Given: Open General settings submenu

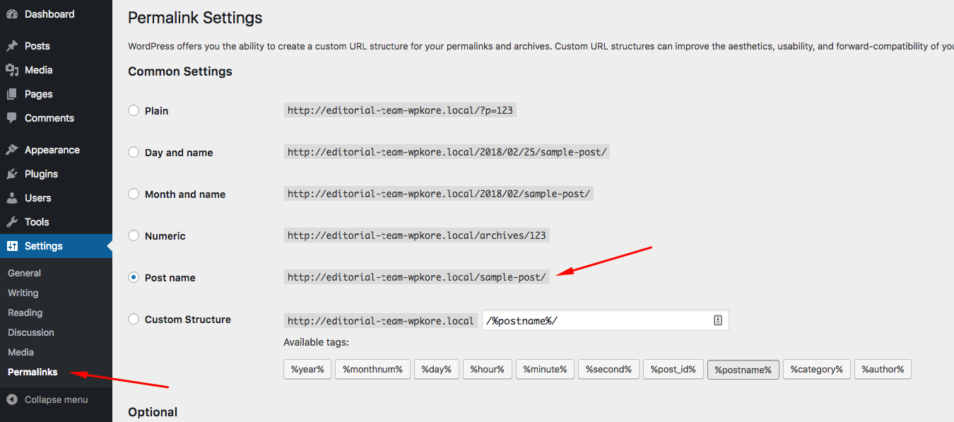Looking at the screenshot, I should (24, 273).
